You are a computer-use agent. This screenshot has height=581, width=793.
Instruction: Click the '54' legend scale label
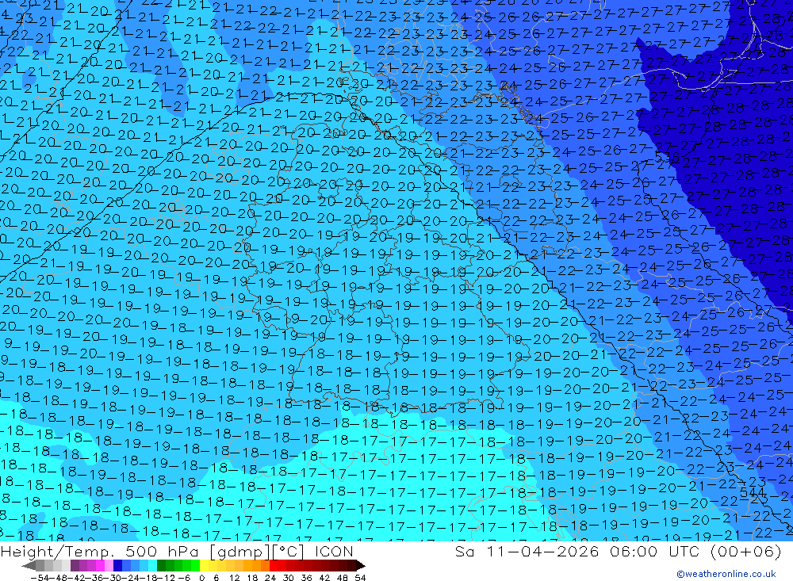coord(360,578)
